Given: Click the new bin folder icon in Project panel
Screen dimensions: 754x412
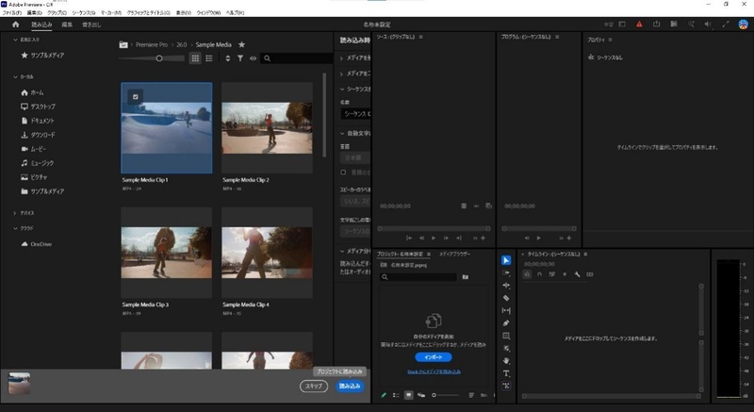Looking at the screenshot, I should [x=465, y=277].
